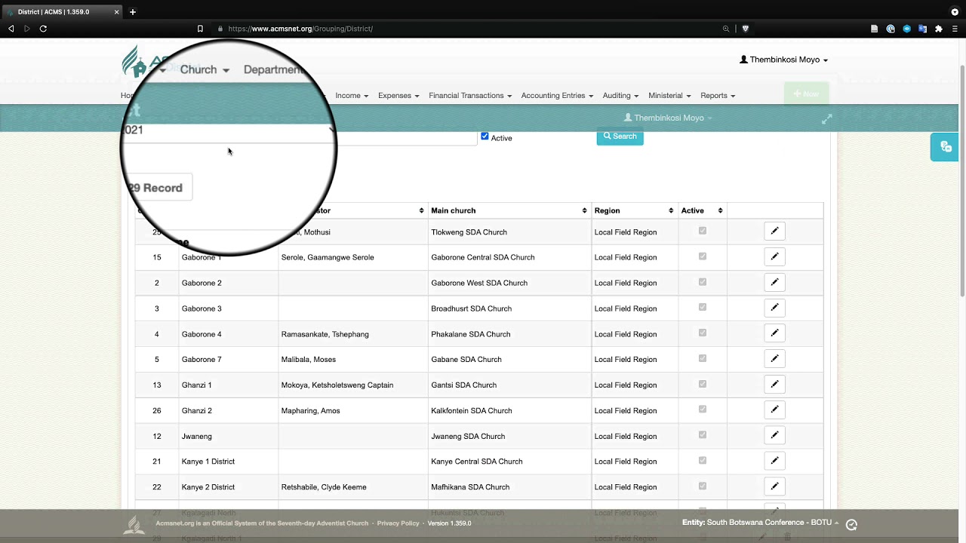The image size is (966, 543).
Task: Open the Ghanzi 2 edit pencil
Action: click(x=774, y=410)
